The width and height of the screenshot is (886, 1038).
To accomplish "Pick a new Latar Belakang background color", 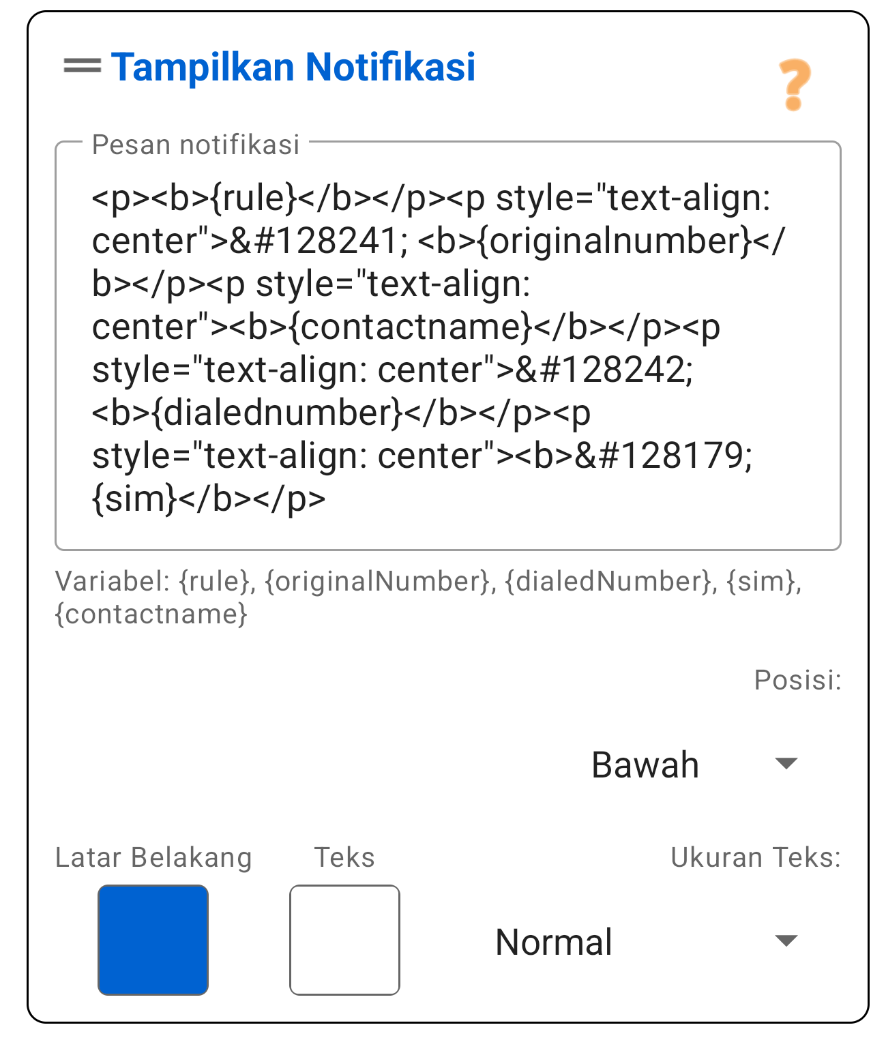I will [152, 941].
